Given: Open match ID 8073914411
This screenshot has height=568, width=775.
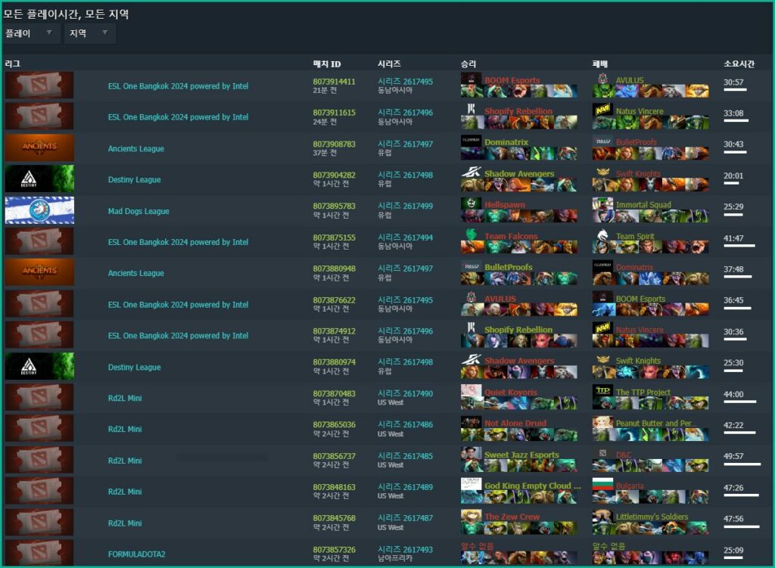Looking at the screenshot, I should (334, 82).
